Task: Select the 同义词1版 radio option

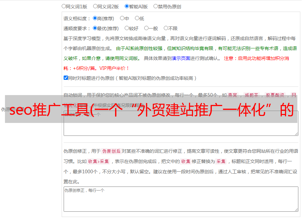Action: pos(64,6)
